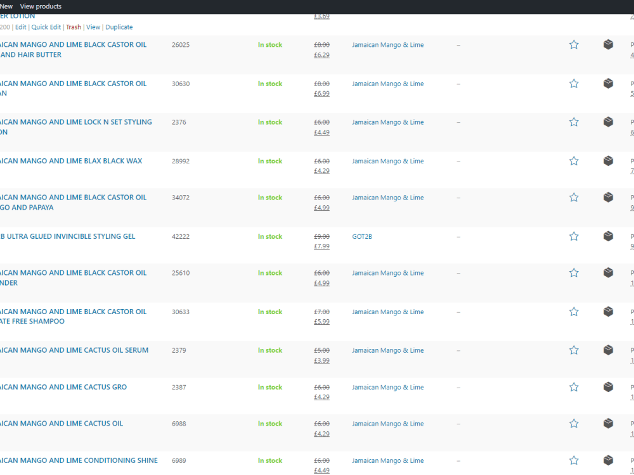Image resolution: width=634 pixels, height=475 pixels.
Task: Click box icon in Cactus Oil Serum row
Action: 608,350
